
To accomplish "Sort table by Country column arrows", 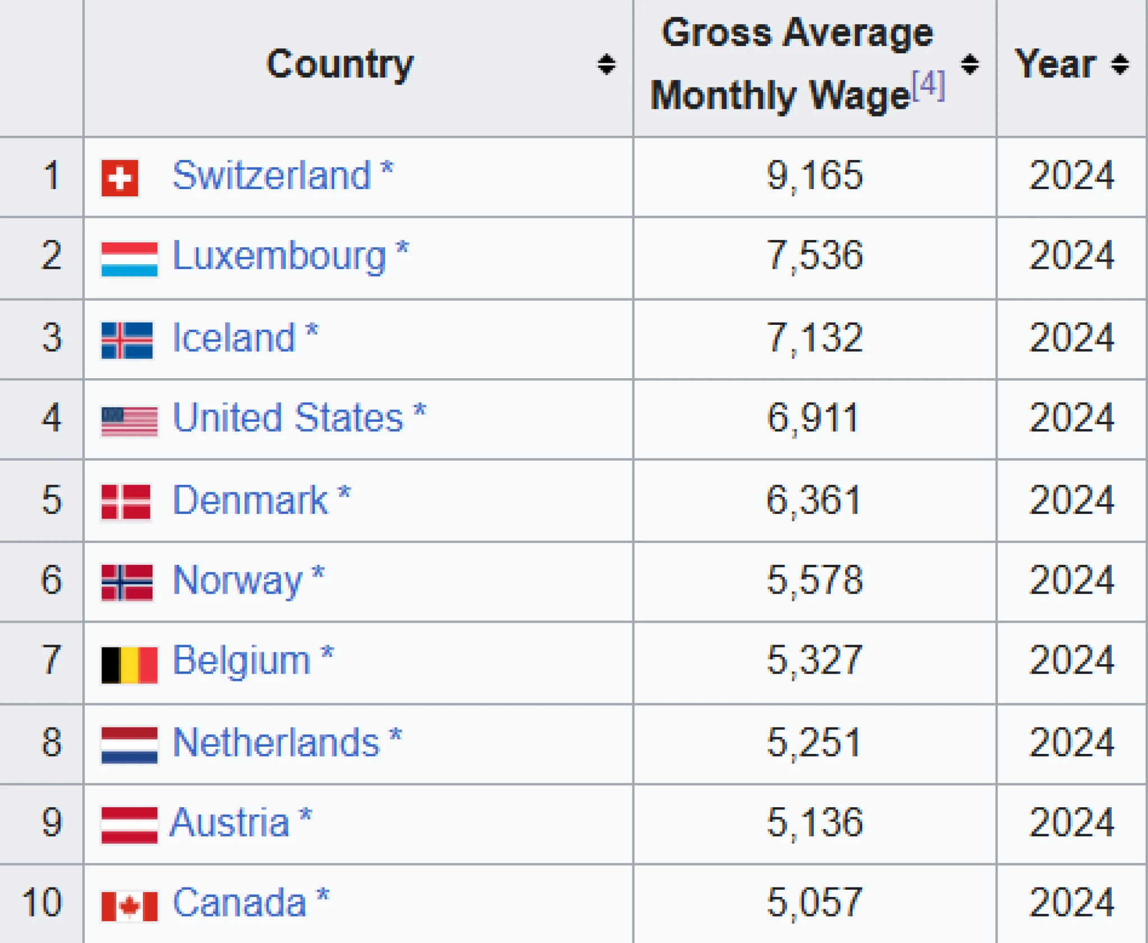I will [606, 65].
